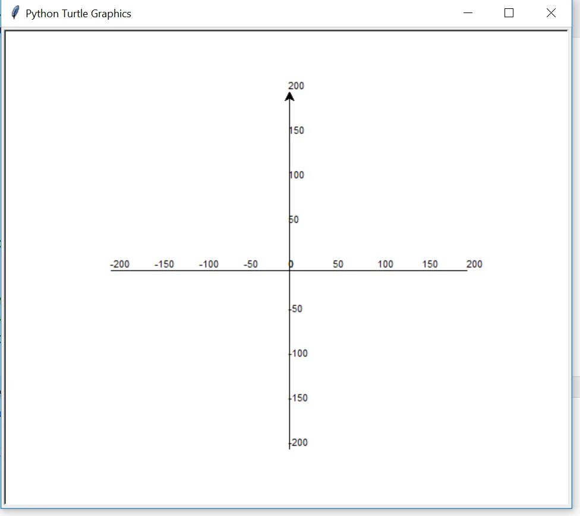580x516 pixels.
Task: Click the -150 label on the lower y-axis
Action: pos(298,398)
